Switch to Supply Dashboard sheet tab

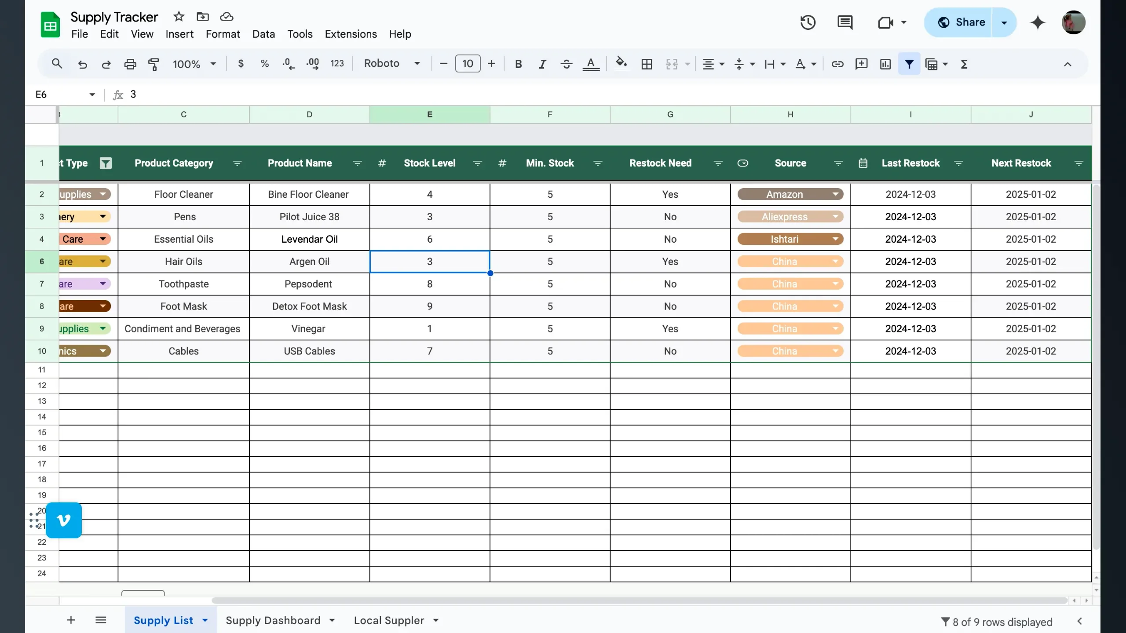pos(273,620)
